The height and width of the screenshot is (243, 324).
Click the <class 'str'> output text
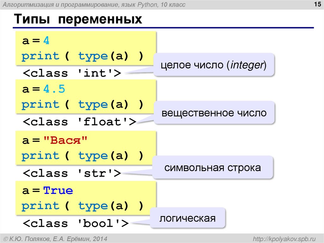tap(72, 173)
